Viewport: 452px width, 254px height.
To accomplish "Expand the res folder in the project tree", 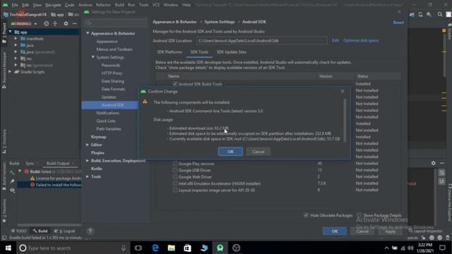I will 16,59.
